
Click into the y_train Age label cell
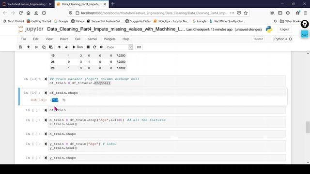click(x=167, y=146)
